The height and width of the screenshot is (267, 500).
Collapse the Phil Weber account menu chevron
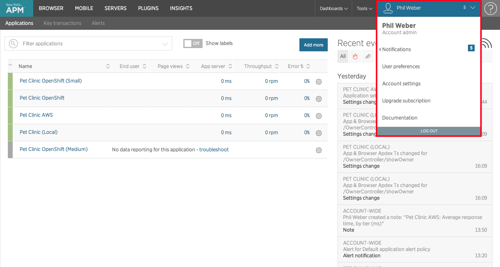click(x=473, y=8)
